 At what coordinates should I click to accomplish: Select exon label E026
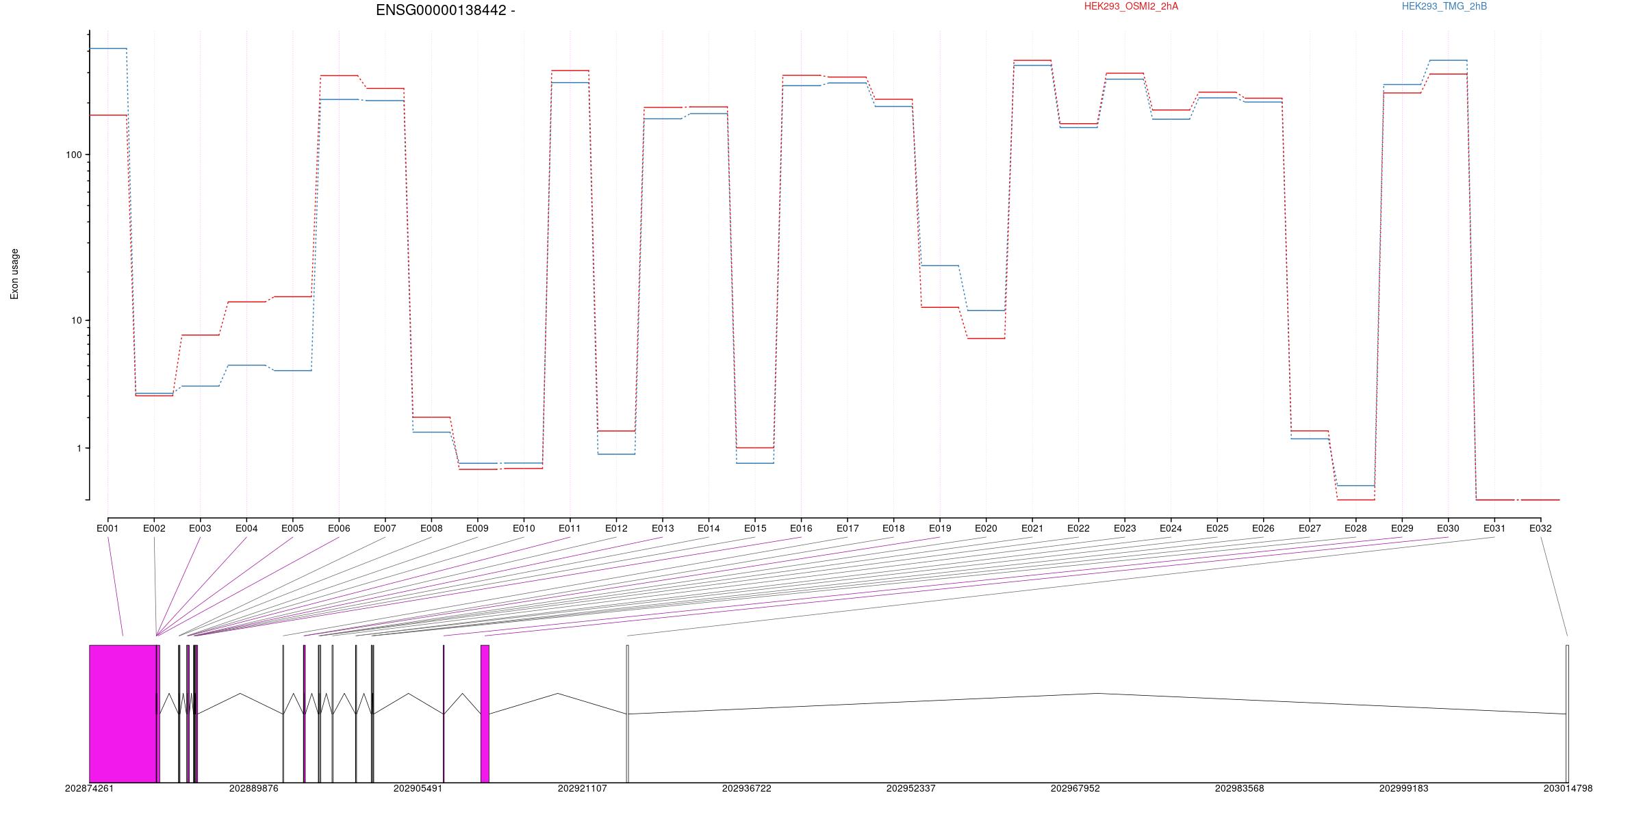[x=1263, y=528]
